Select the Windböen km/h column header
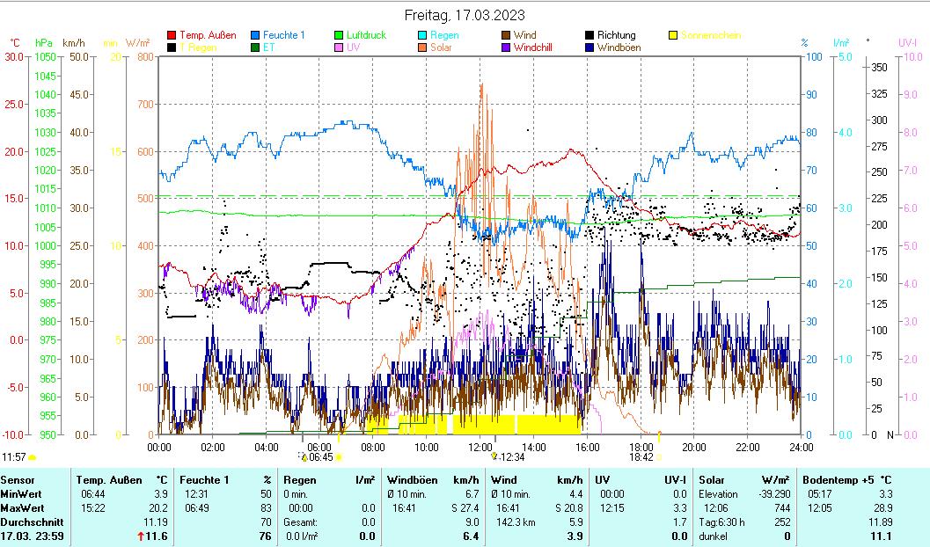 coord(432,479)
